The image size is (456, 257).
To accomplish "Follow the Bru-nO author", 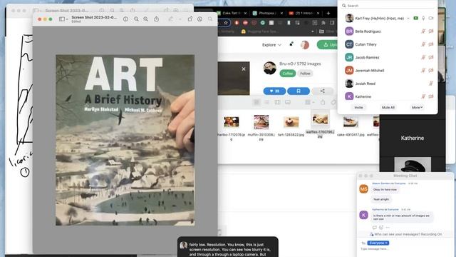I will click(x=305, y=74).
